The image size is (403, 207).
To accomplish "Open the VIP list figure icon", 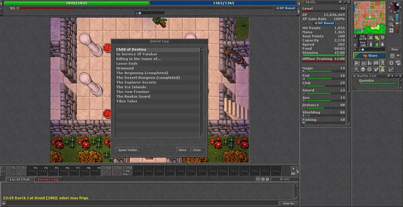I will click(x=370, y=63).
